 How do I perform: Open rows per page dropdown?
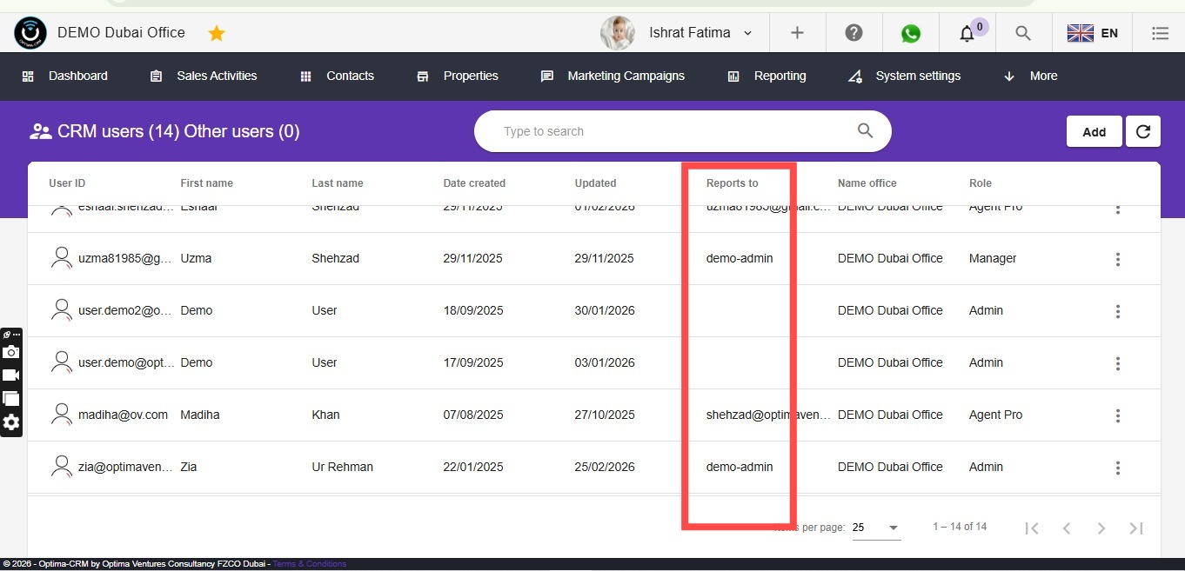click(876, 528)
